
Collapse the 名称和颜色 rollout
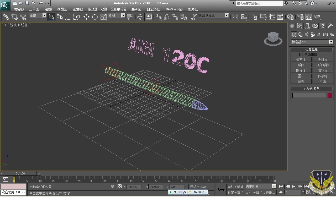tap(312, 89)
